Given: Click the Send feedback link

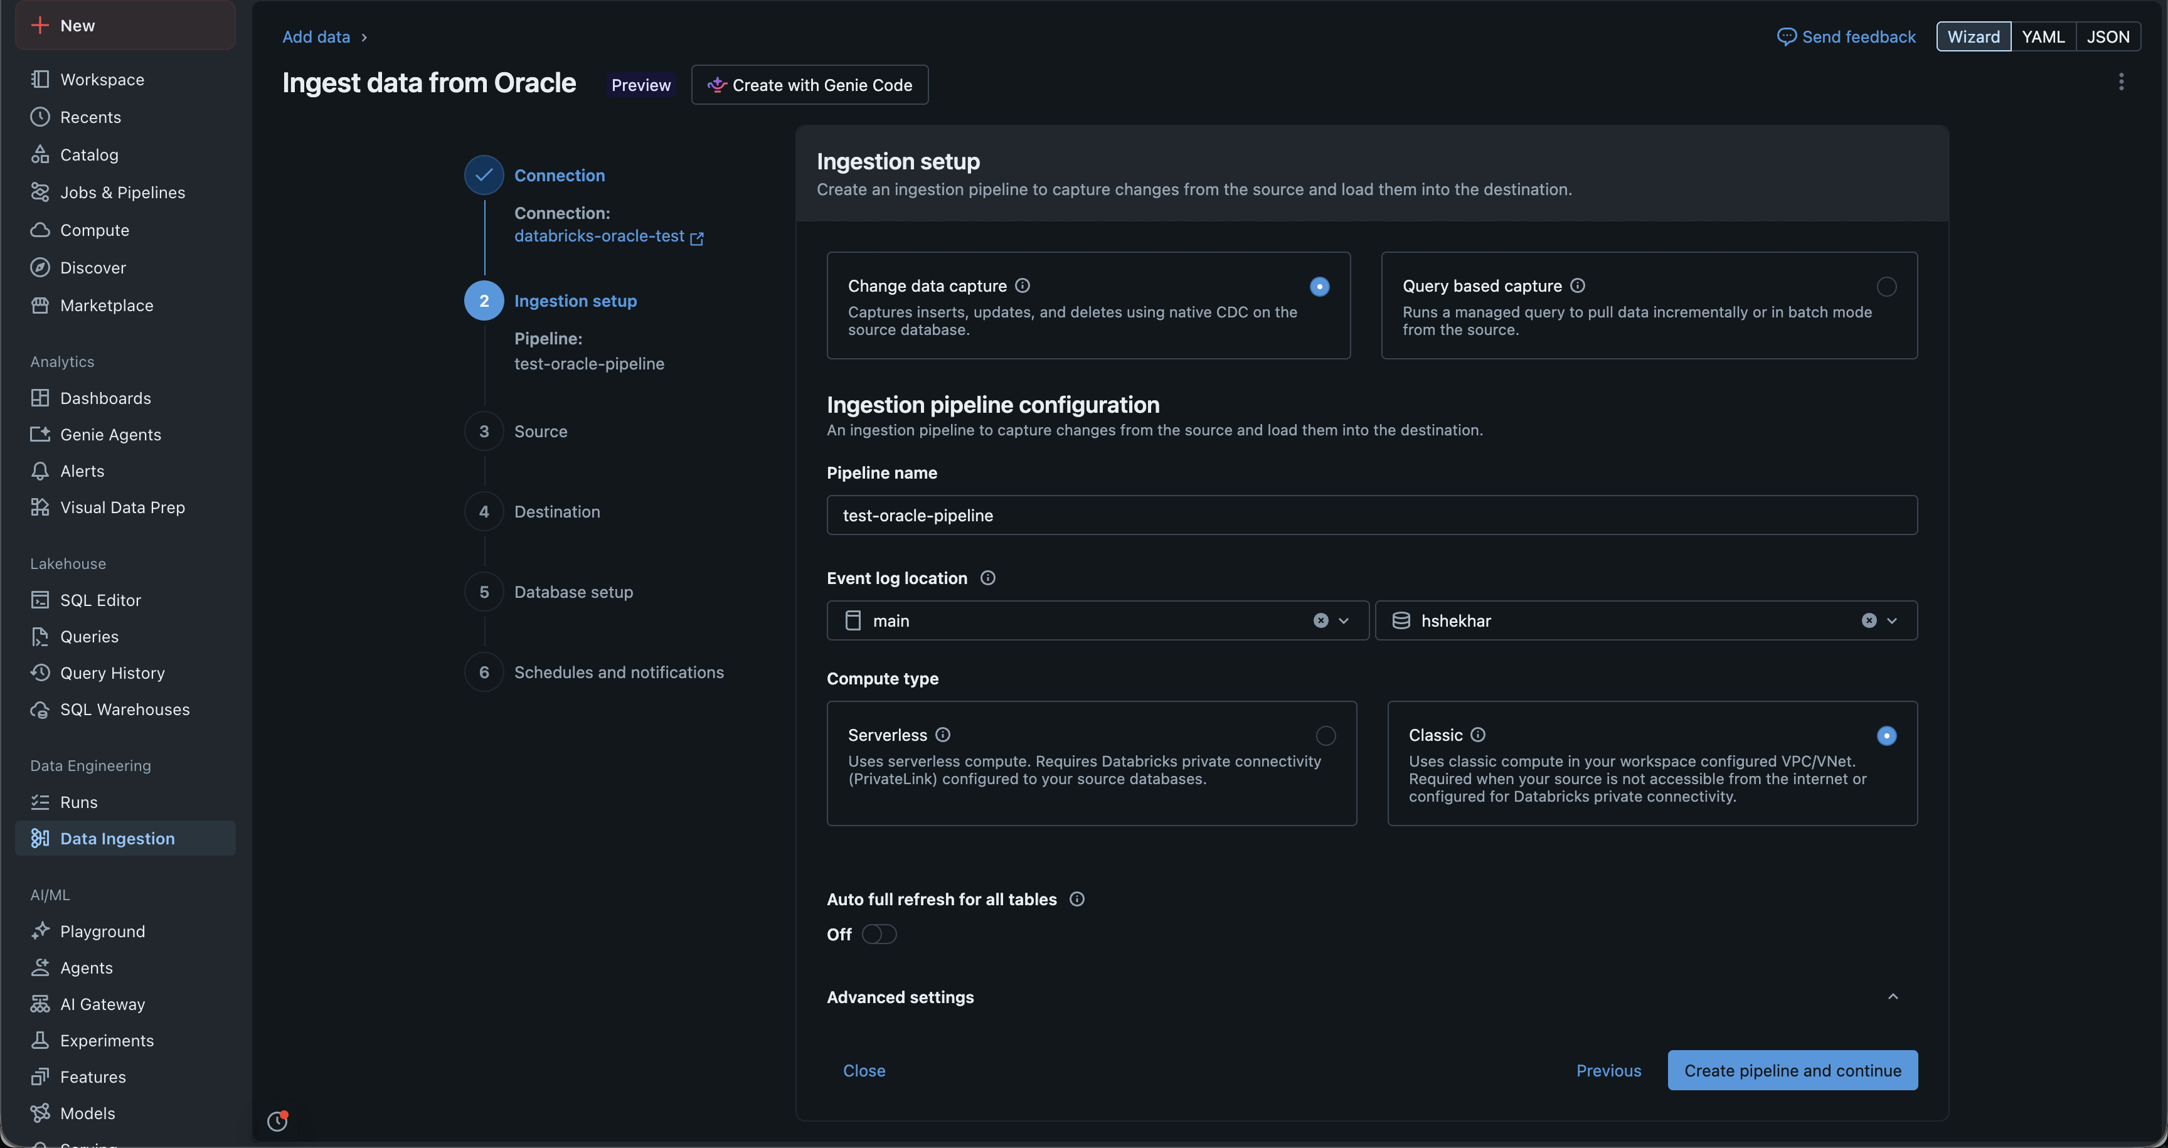Looking at the screenshot, I should click(1846, 36).
